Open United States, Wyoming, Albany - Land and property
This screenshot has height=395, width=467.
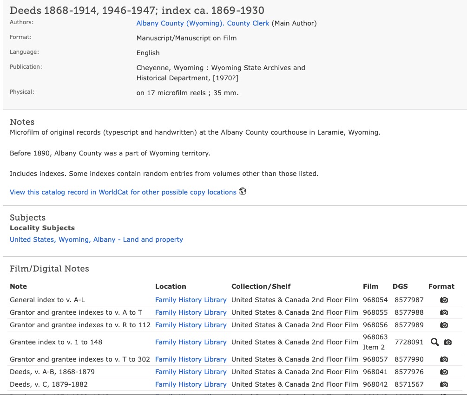point(96,240)
